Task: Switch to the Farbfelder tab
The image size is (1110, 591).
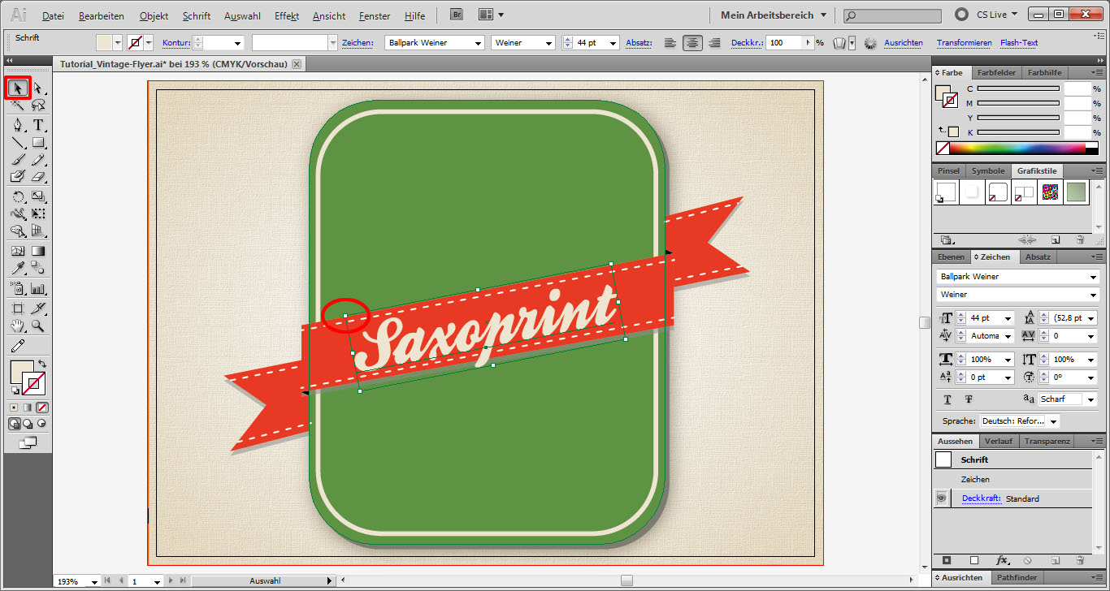Action: (995, 72)
